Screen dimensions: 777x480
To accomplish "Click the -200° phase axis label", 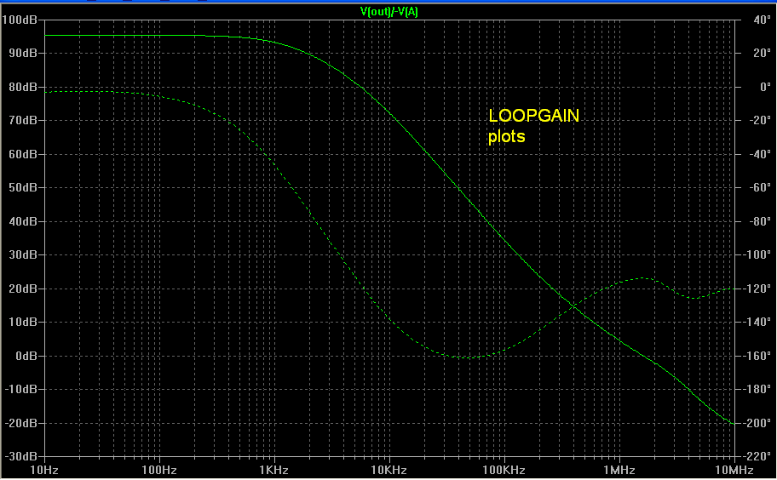I will pyautogui.click(x=757, y=423).
